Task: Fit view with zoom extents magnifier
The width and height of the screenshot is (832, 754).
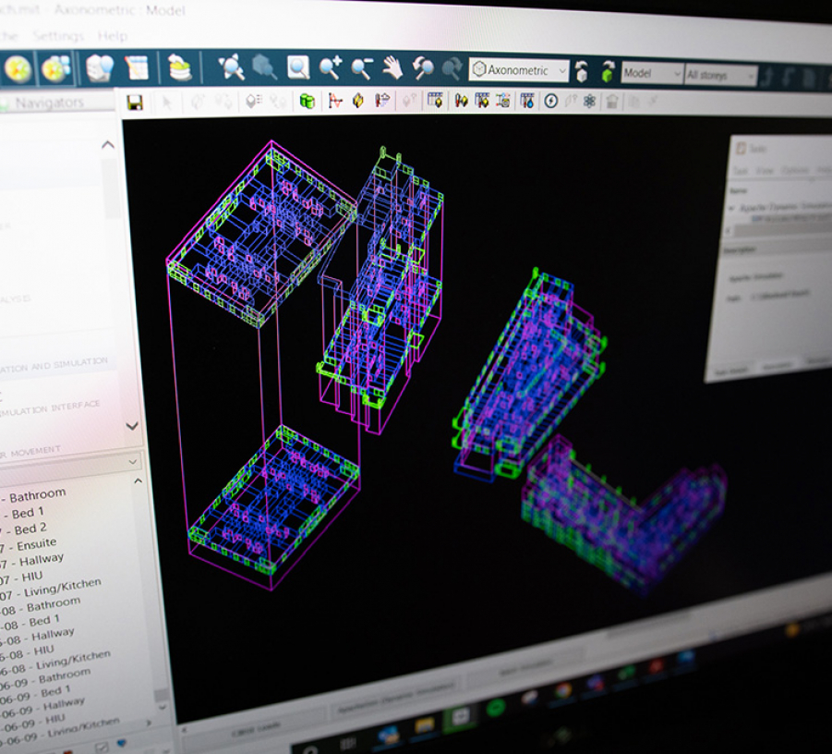Action: point(231,67)
